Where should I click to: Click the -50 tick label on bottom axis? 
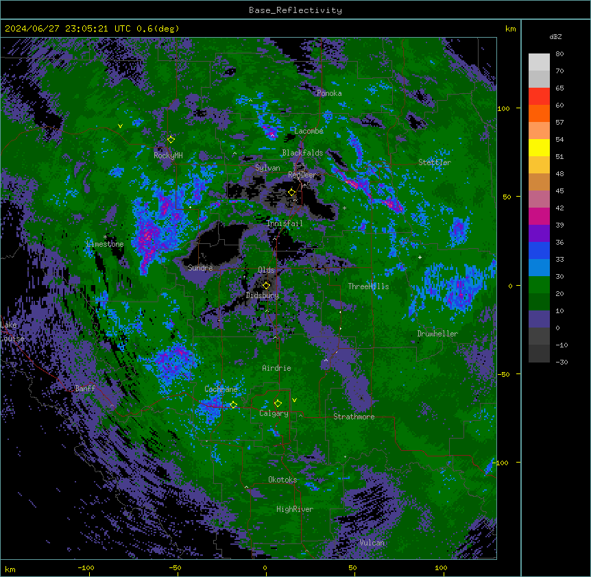[175, 567]
